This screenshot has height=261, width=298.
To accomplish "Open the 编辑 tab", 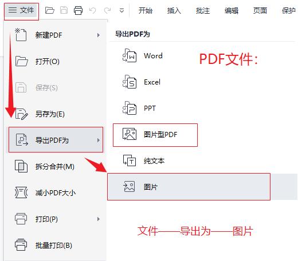I will click(x=232, y=10).
